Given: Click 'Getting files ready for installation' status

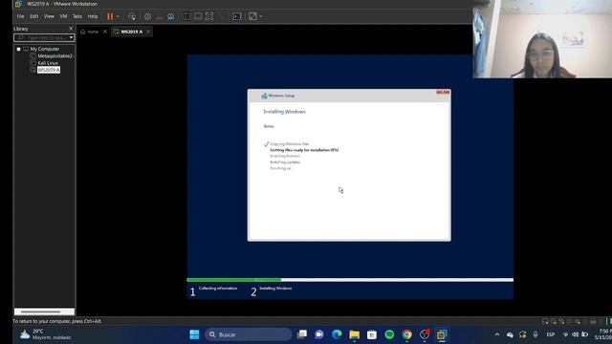Looking at the screenshot, I should pos(304,150).
